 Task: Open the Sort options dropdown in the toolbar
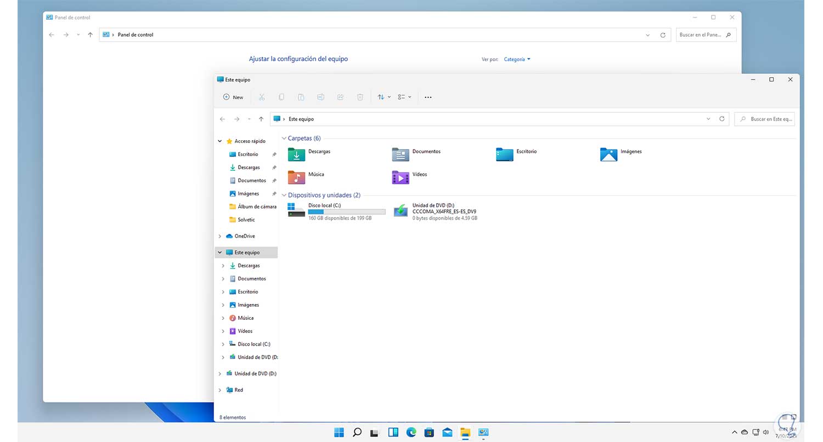pos(384,97)
